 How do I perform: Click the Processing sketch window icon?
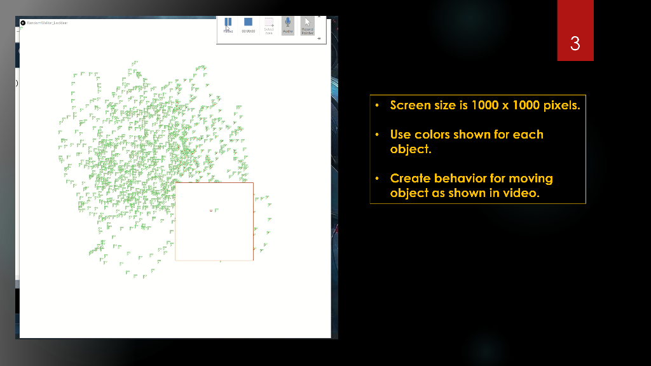point(23,23)
